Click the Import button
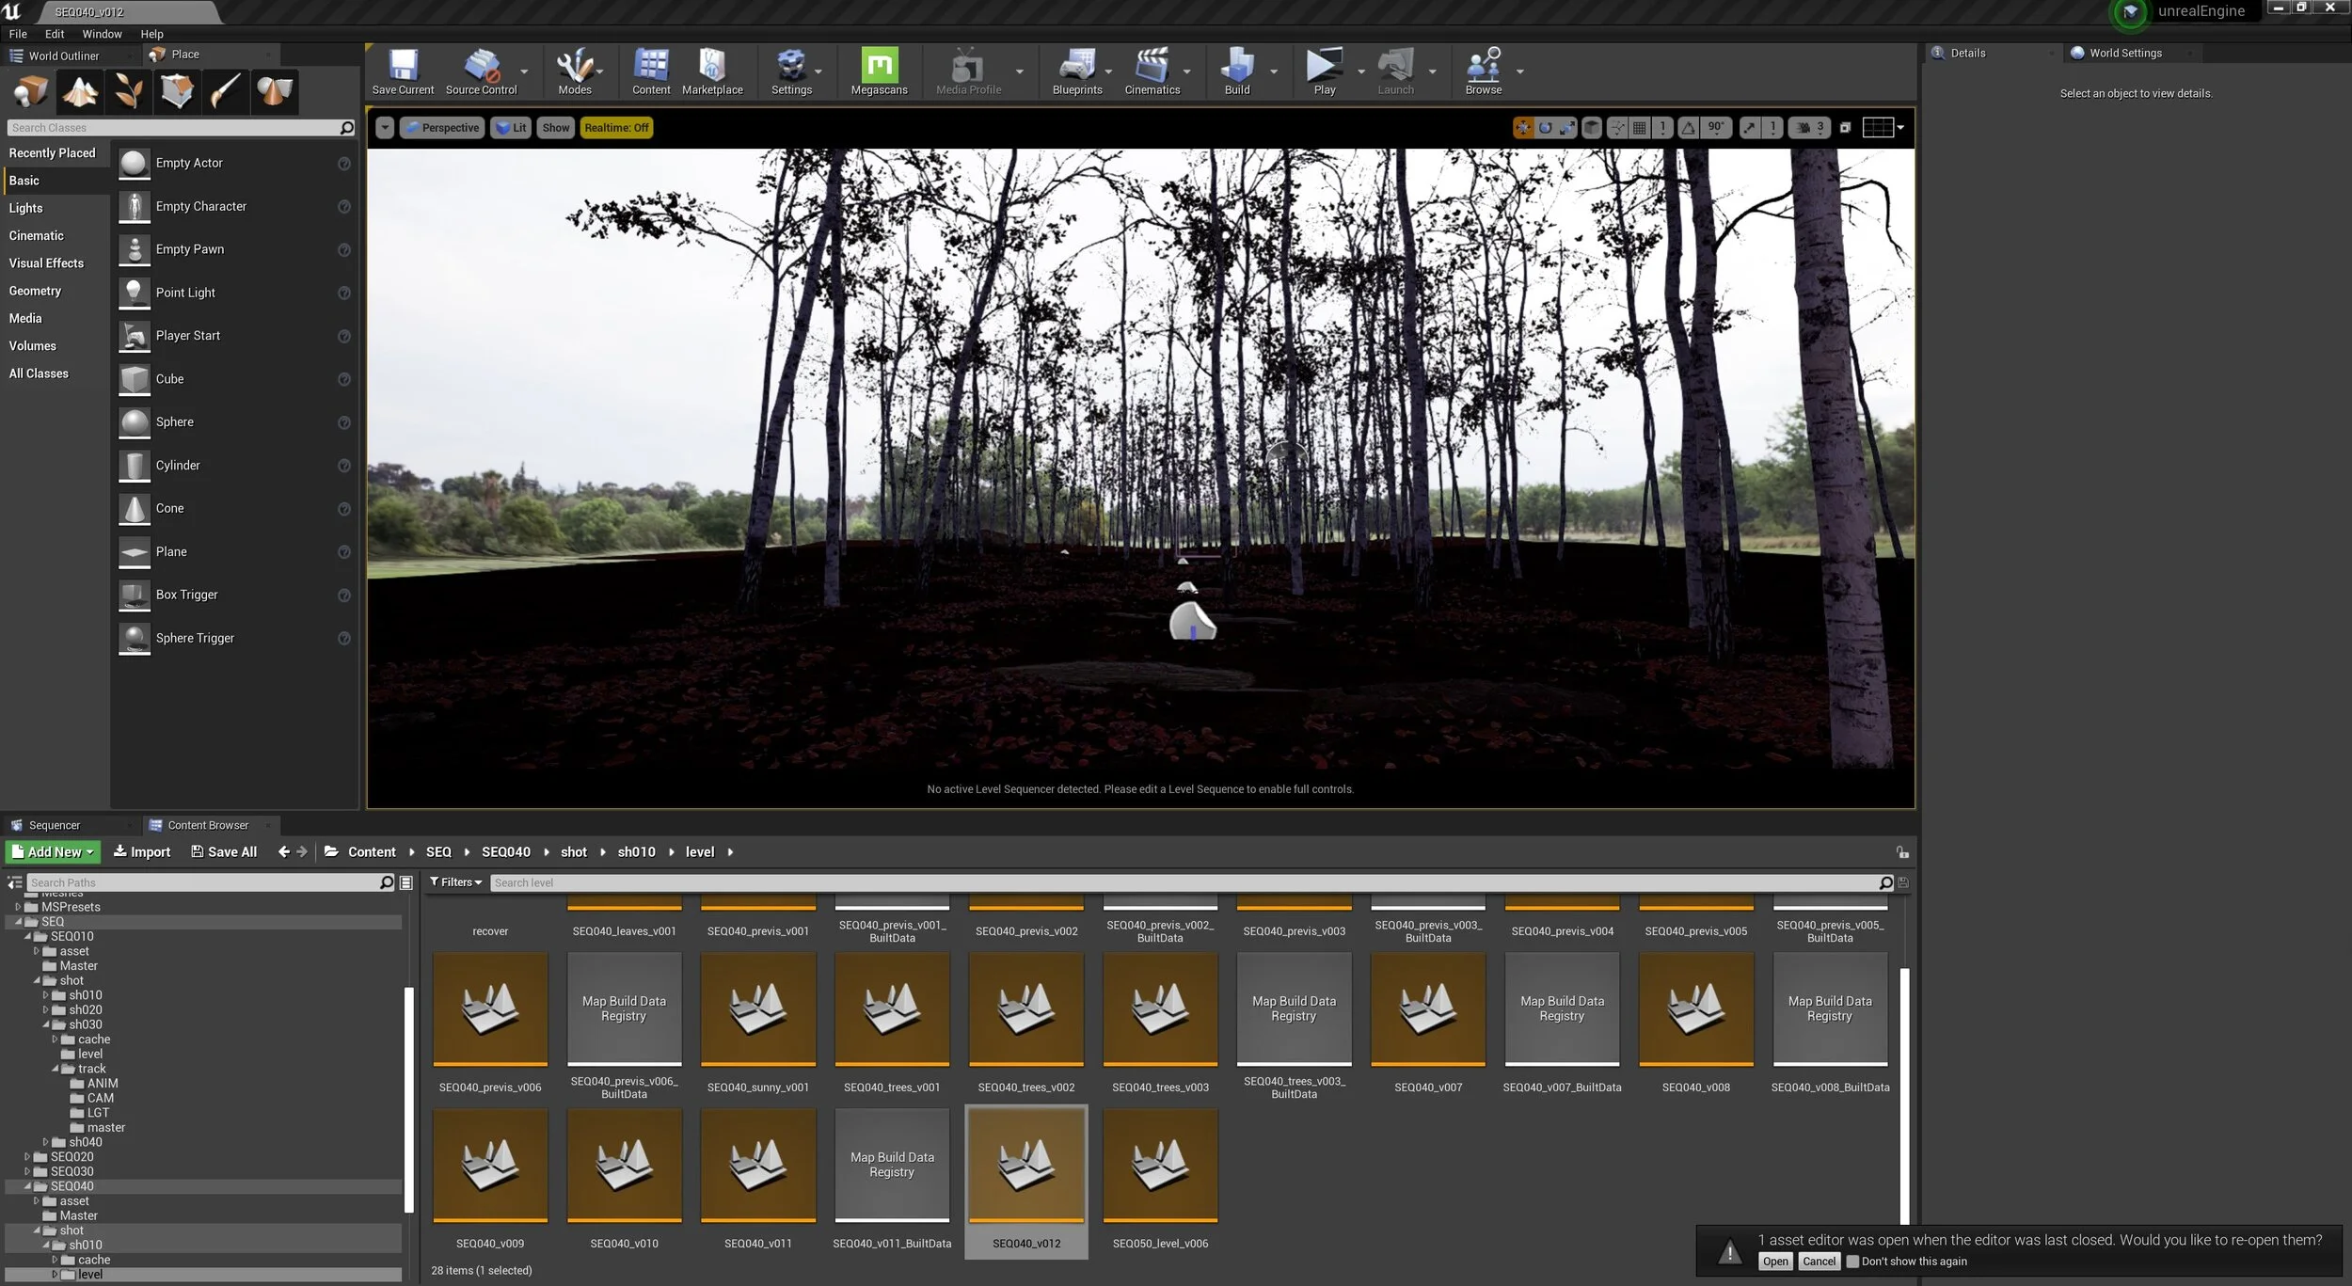 [x=142, y=852]
